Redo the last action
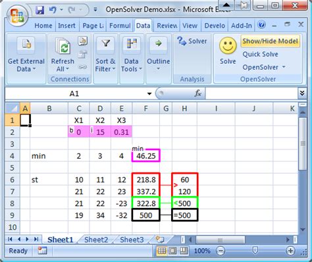This screenshot has height=262, width=312. click(72, 10)
